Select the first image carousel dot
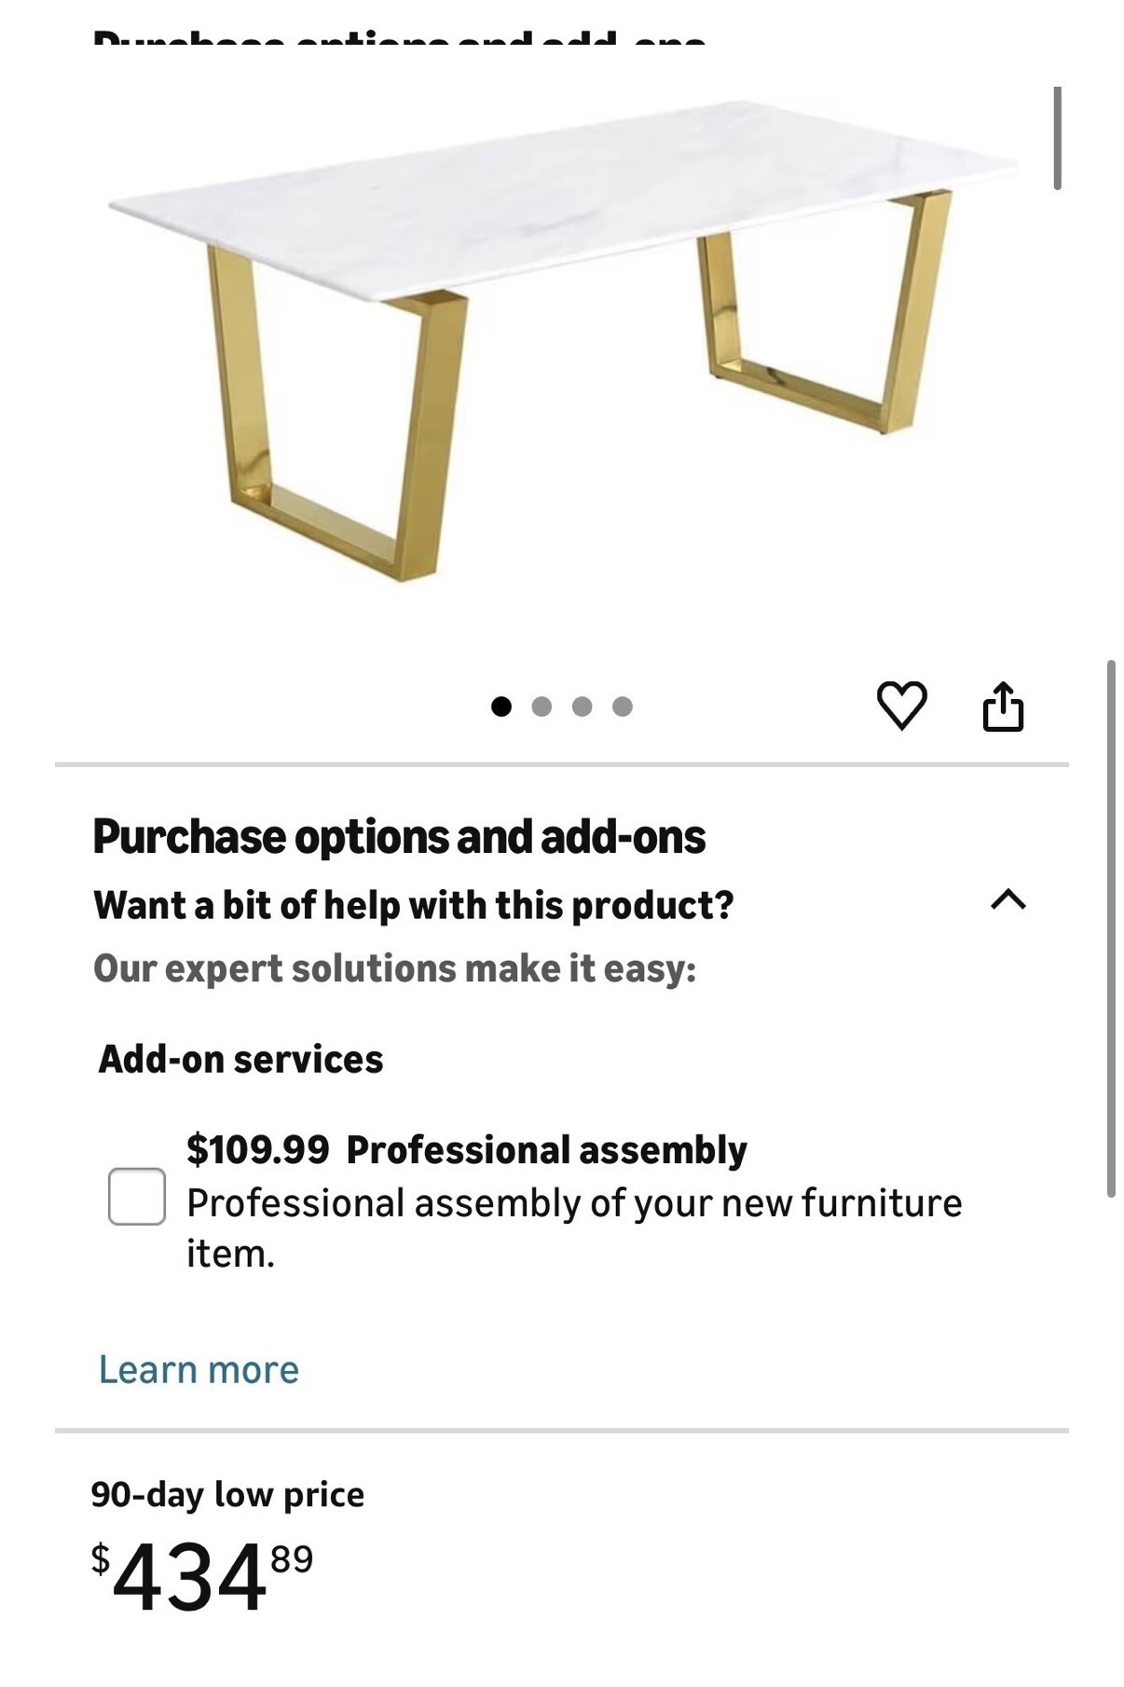Viewport: 1124px width, 1687px height. (500, 706)
